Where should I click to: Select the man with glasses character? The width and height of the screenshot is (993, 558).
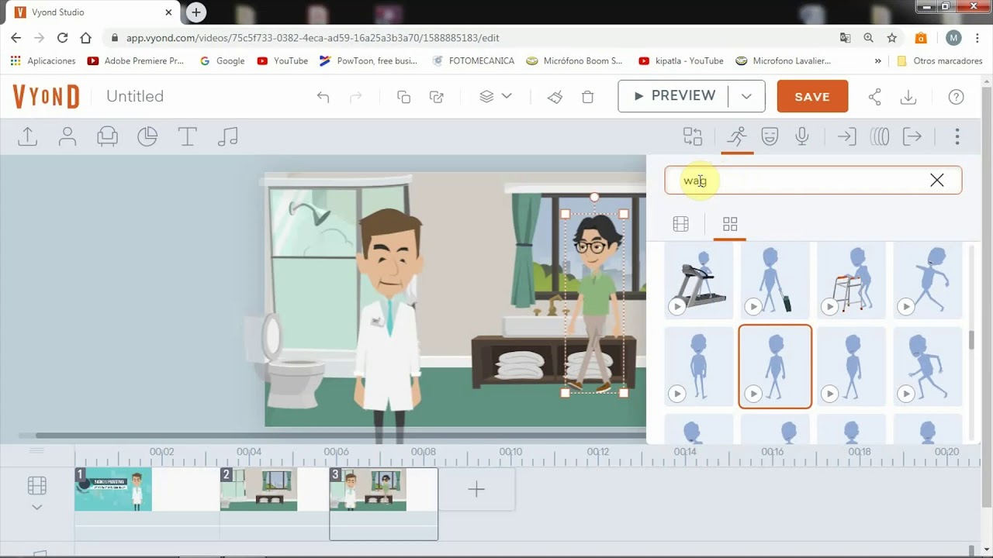pyautogui.click(x=595, y=304)
